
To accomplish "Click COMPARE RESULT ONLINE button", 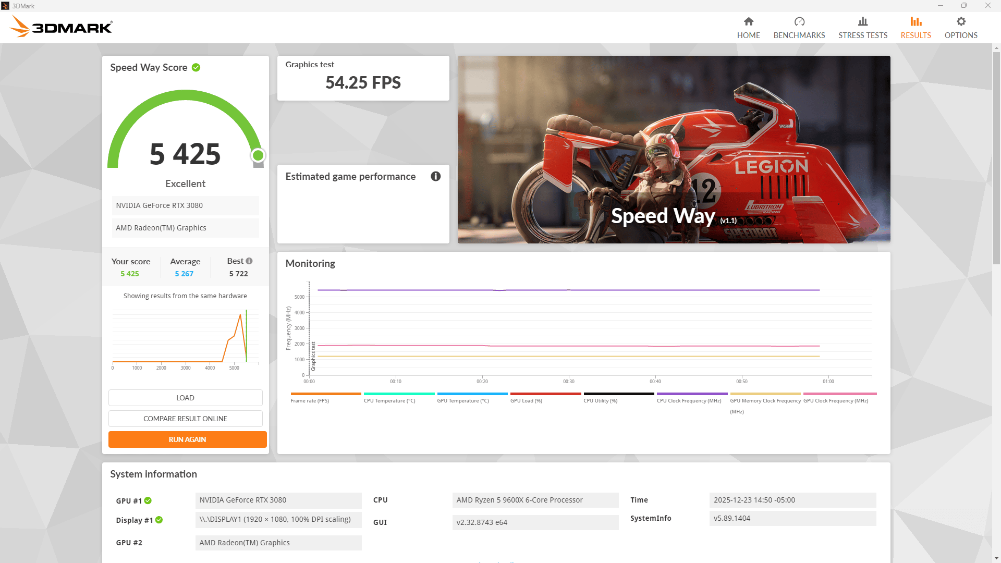I will 185,419.
